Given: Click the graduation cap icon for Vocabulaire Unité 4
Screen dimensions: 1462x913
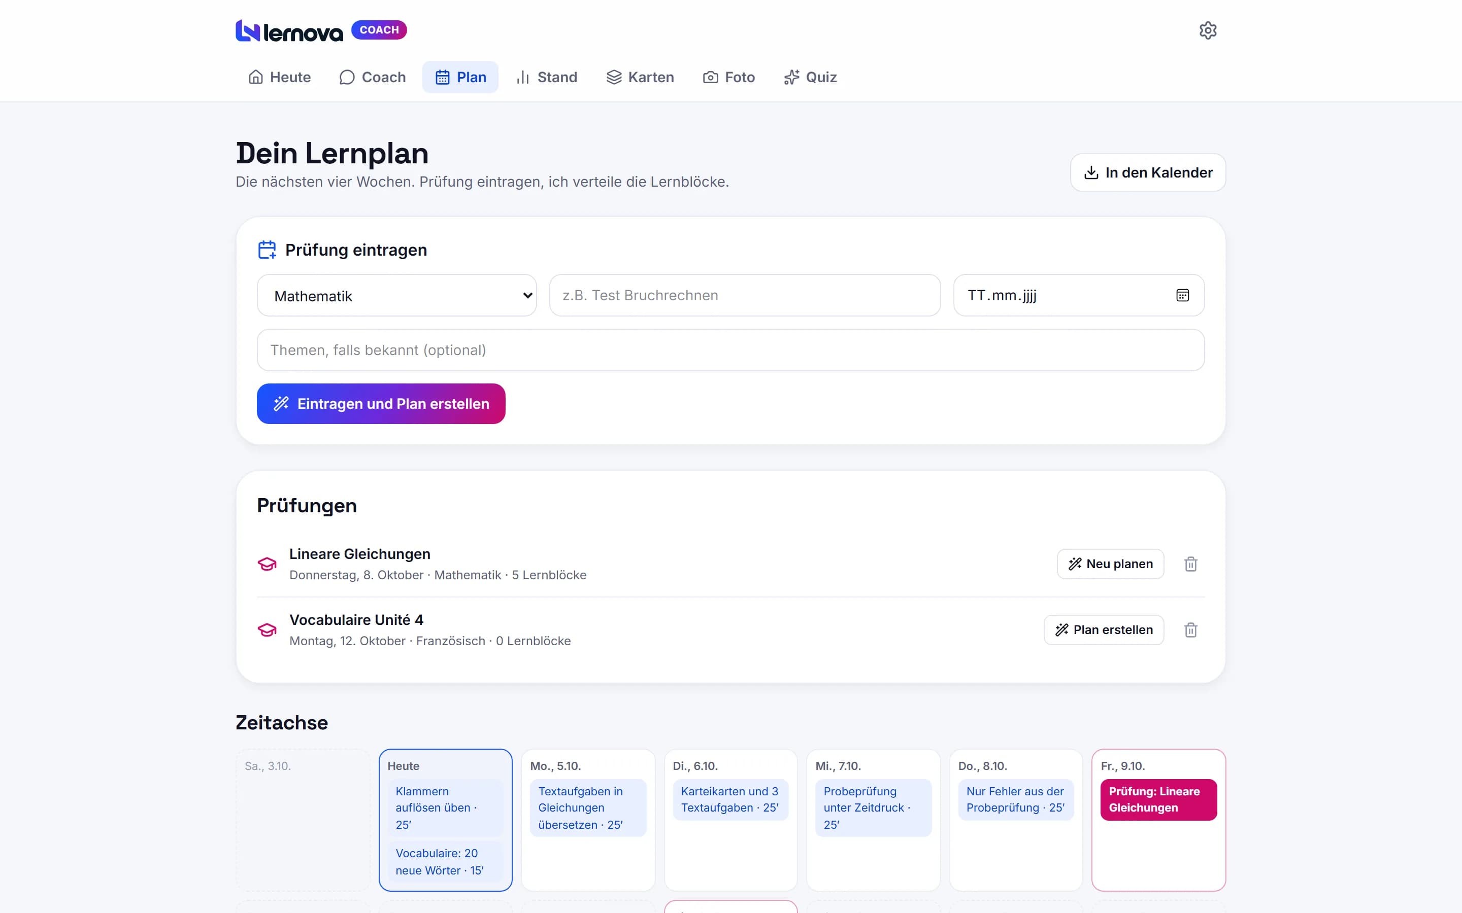Looking at the screenshot, I should point(267,630).
